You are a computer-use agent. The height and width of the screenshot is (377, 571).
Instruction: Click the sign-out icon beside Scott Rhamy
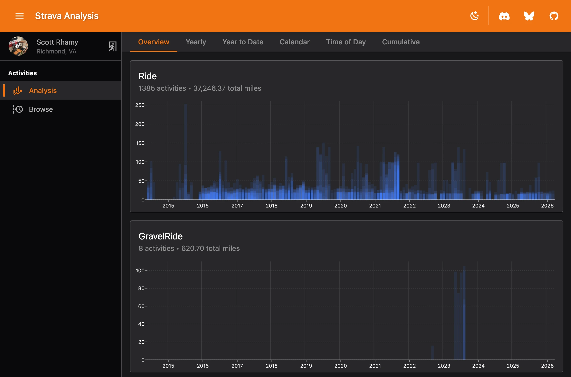coord(112,46)
